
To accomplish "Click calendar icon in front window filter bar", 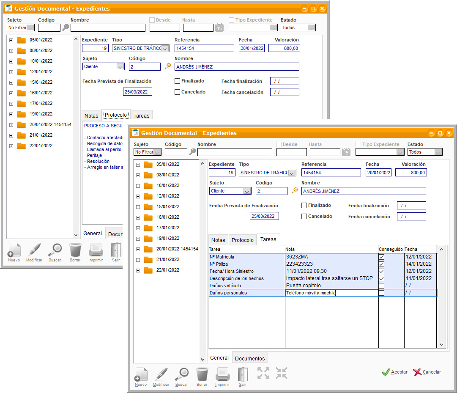I will [346, 152].
